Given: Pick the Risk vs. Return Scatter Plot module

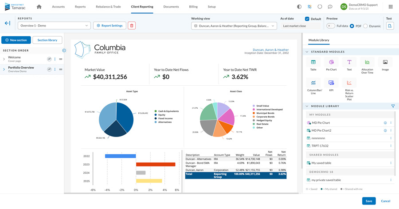Looking at the screenshot, I should (x=349, y=83).
